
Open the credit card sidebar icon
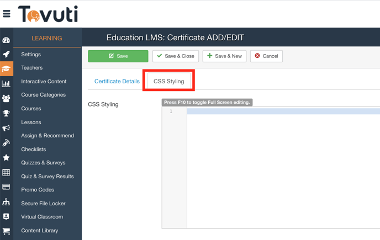tap(6, 187)
